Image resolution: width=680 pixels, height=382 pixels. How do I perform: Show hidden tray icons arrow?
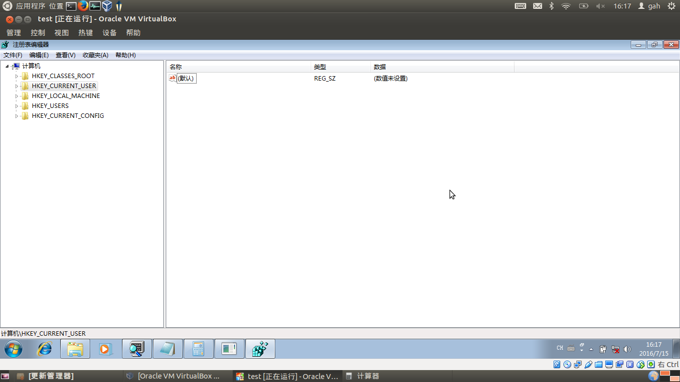591,349
